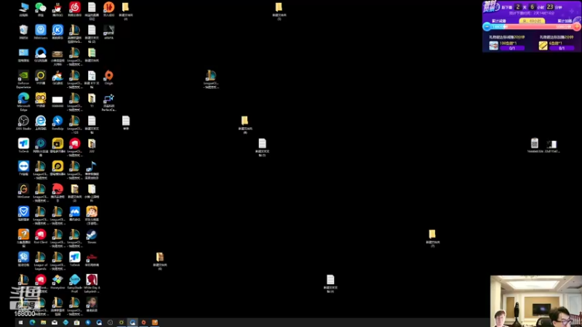Launch the League of Legends shortcut

[41, 260]
